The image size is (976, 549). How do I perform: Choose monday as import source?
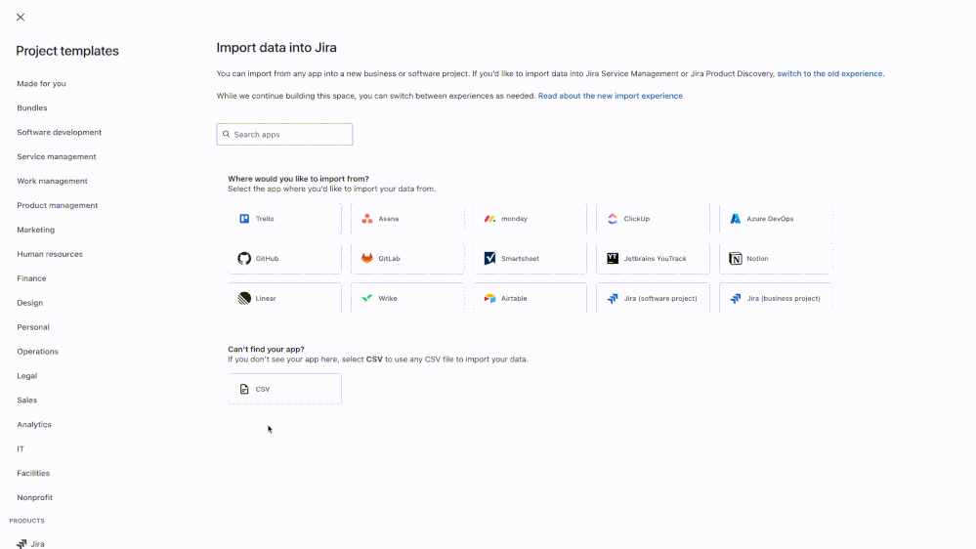530,219
